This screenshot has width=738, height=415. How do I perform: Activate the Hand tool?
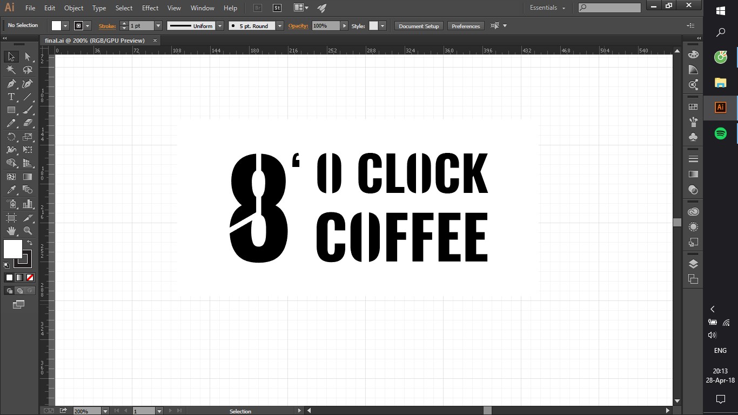click(11, 231)
